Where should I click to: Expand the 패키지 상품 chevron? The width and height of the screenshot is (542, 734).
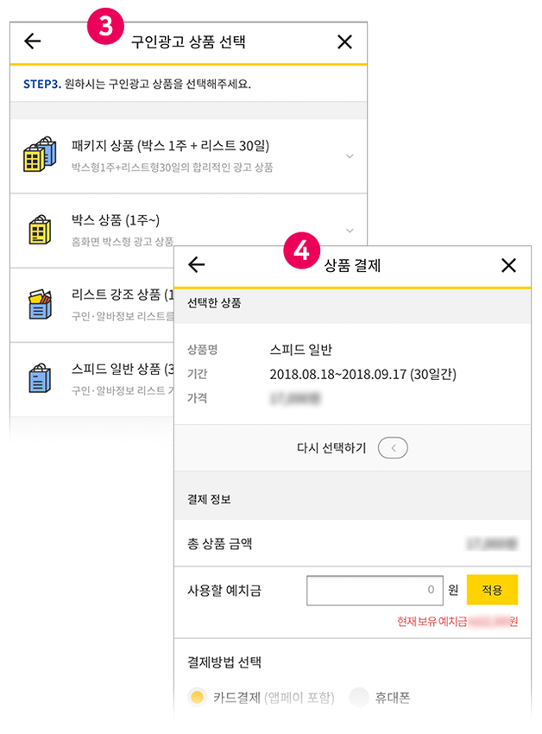point(349,156)
